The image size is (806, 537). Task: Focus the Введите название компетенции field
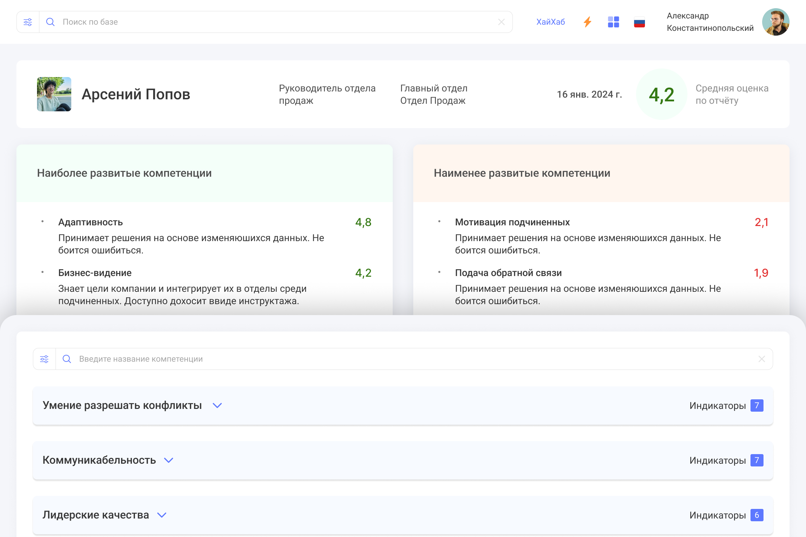(x=411, y=359)
